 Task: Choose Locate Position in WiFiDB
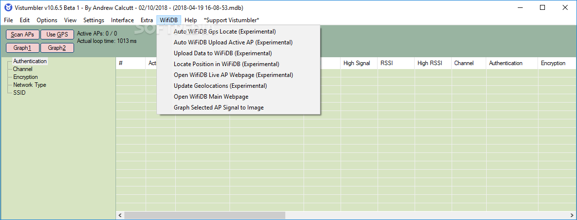click(x=239, y=64)
